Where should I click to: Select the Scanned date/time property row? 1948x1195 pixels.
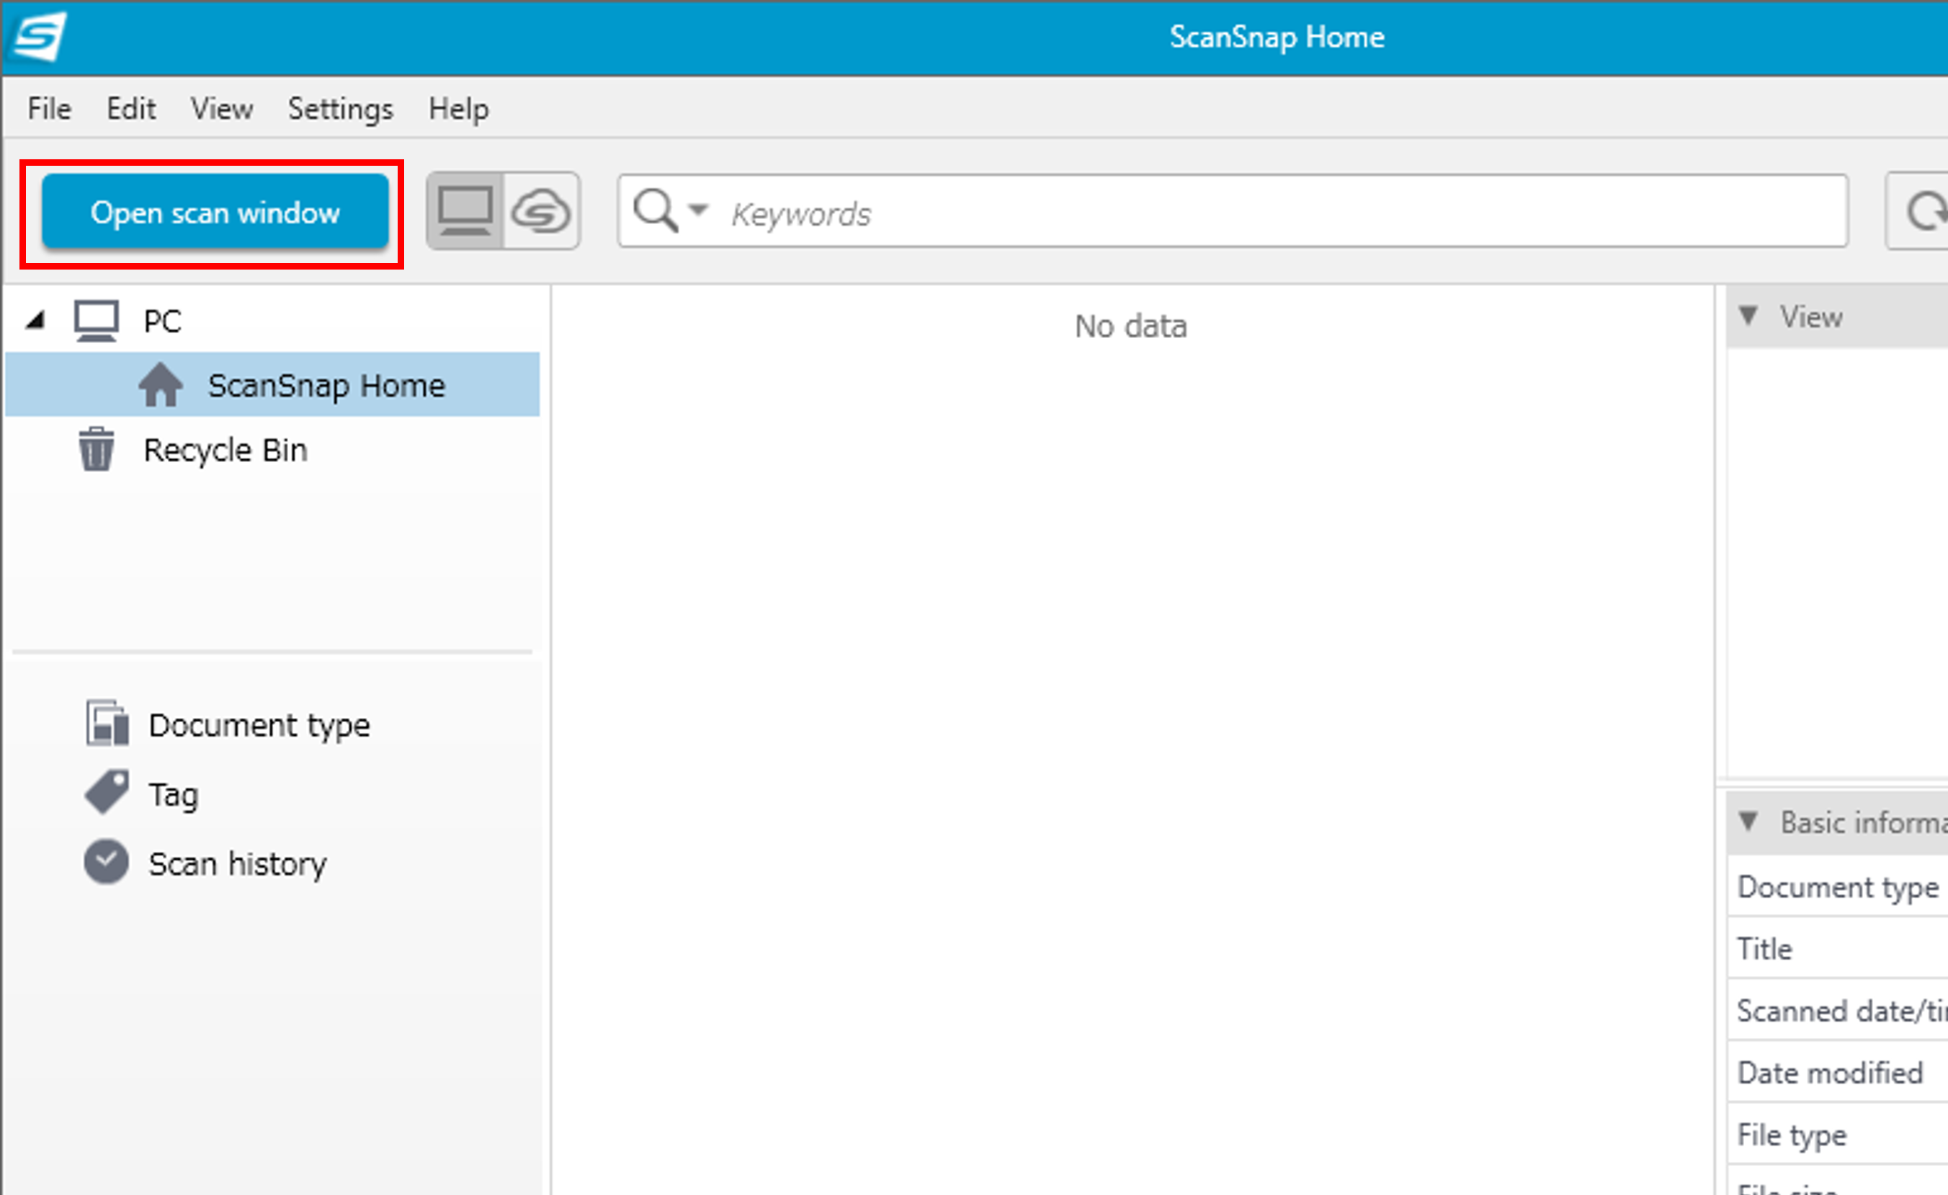pos(1837,1010)
